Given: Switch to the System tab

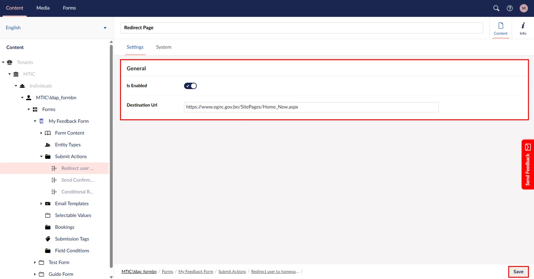Looking at the screenshot, I should [x=163, y=47].
